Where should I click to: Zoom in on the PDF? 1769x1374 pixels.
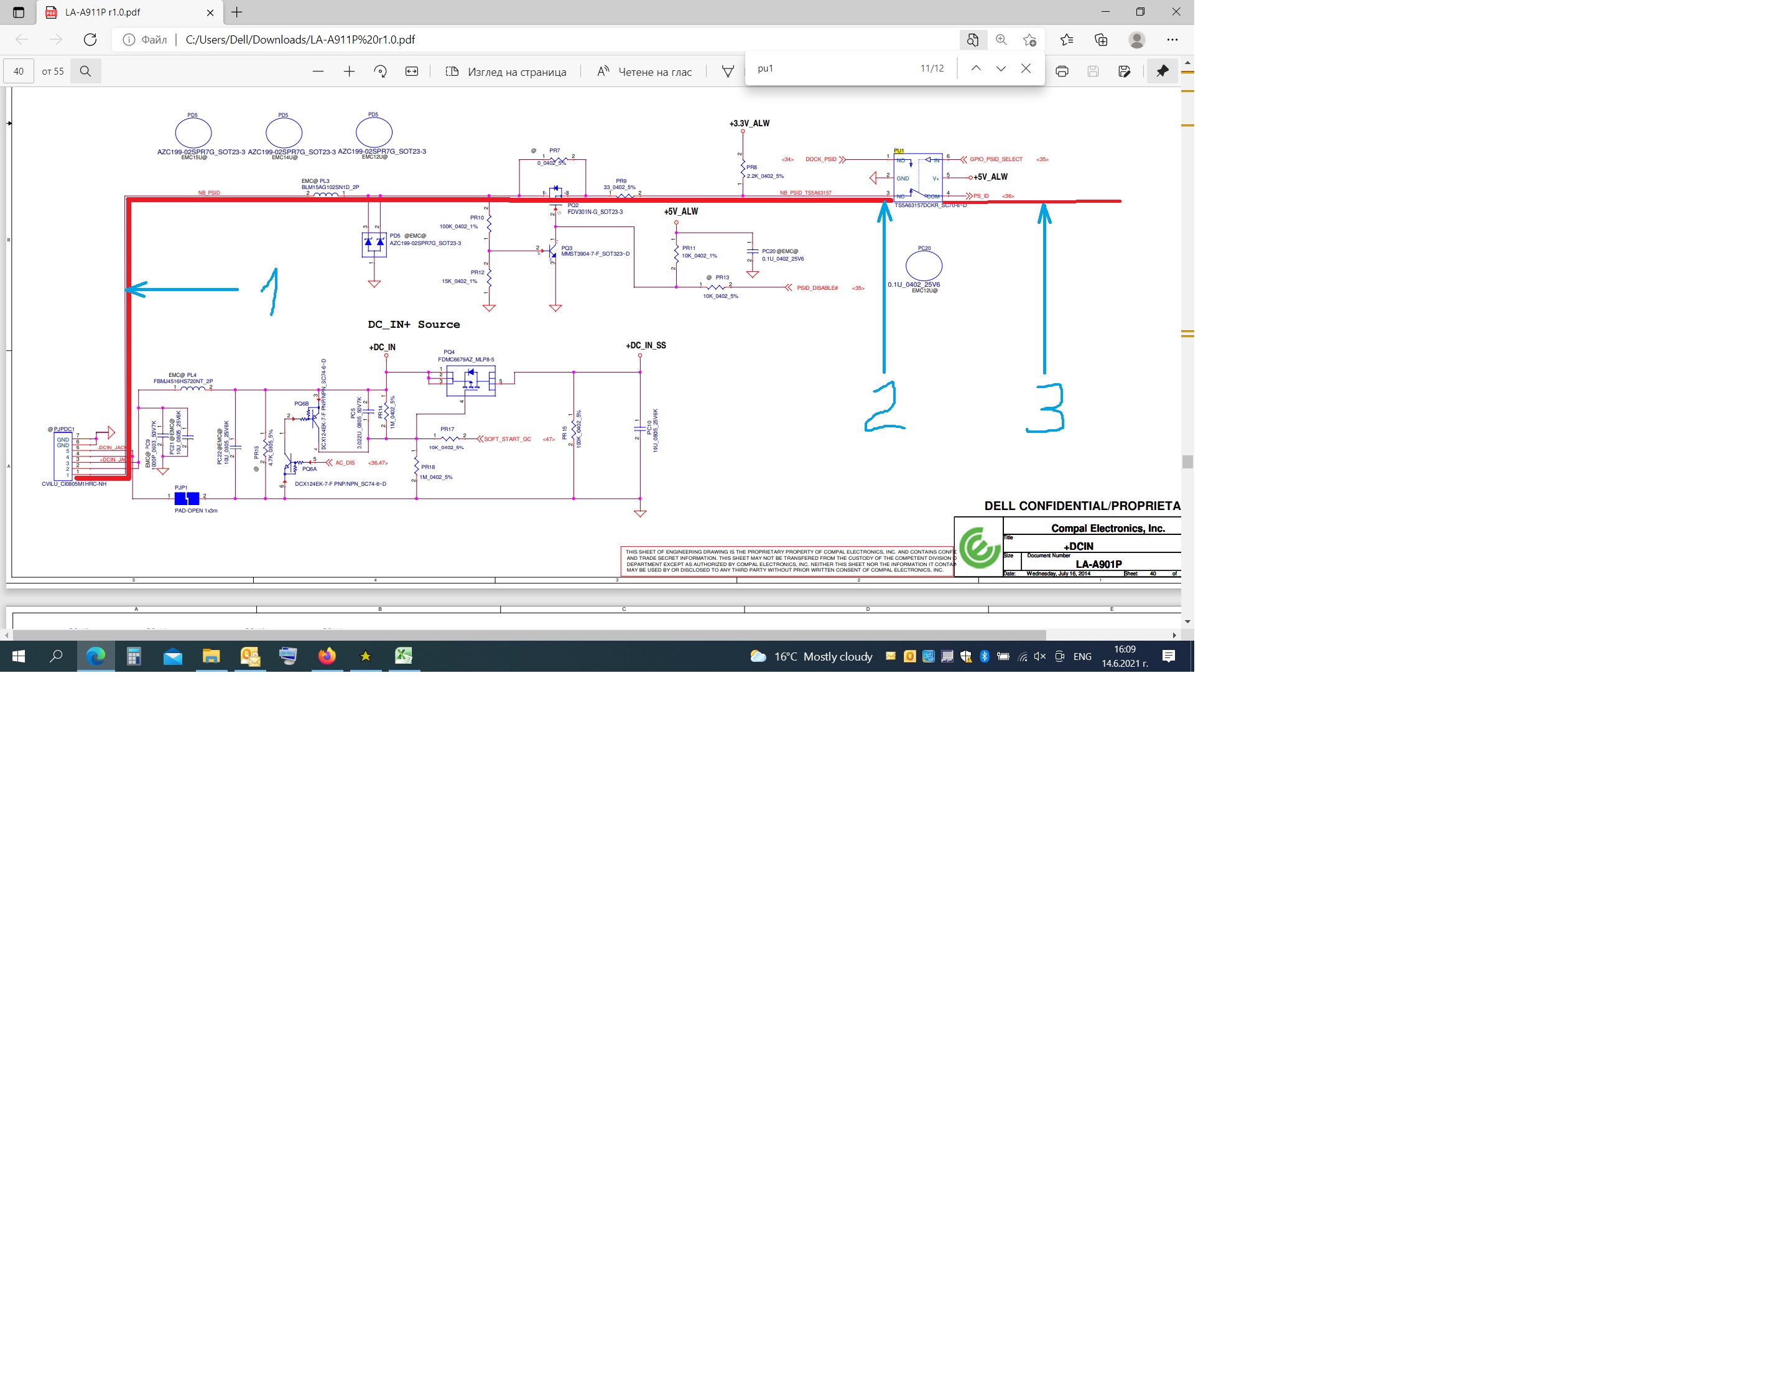pyautogui.click(x=349, y=72)
